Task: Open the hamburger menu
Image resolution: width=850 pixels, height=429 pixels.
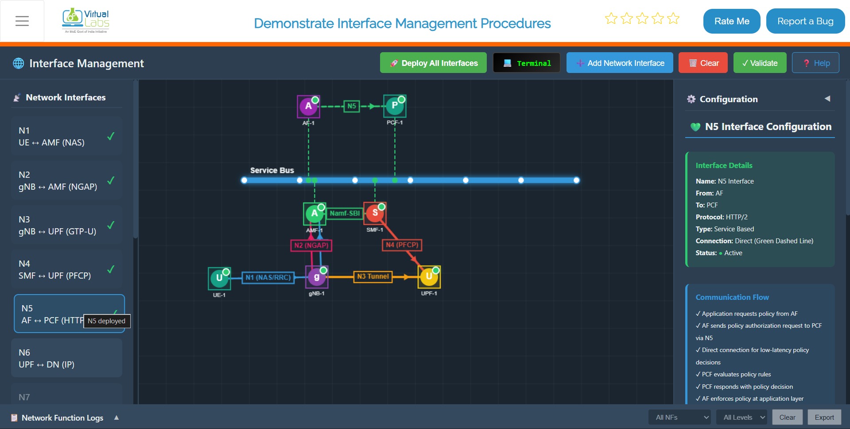Action: point(22,21)
